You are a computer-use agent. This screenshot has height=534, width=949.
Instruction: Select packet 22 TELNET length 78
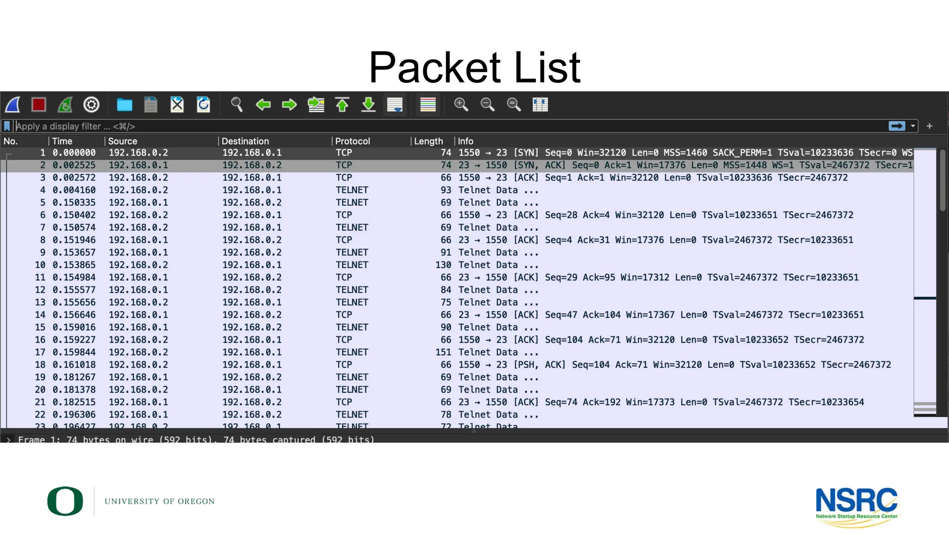pyautogui.click(x=457, y=415)
